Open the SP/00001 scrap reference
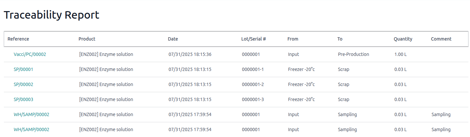 (23, 69)
